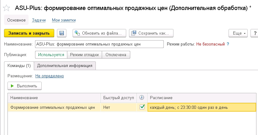The width and height of the screenshot is (258, 135).
Task: Run the command with Выполнить button
Action: point(24,86)
